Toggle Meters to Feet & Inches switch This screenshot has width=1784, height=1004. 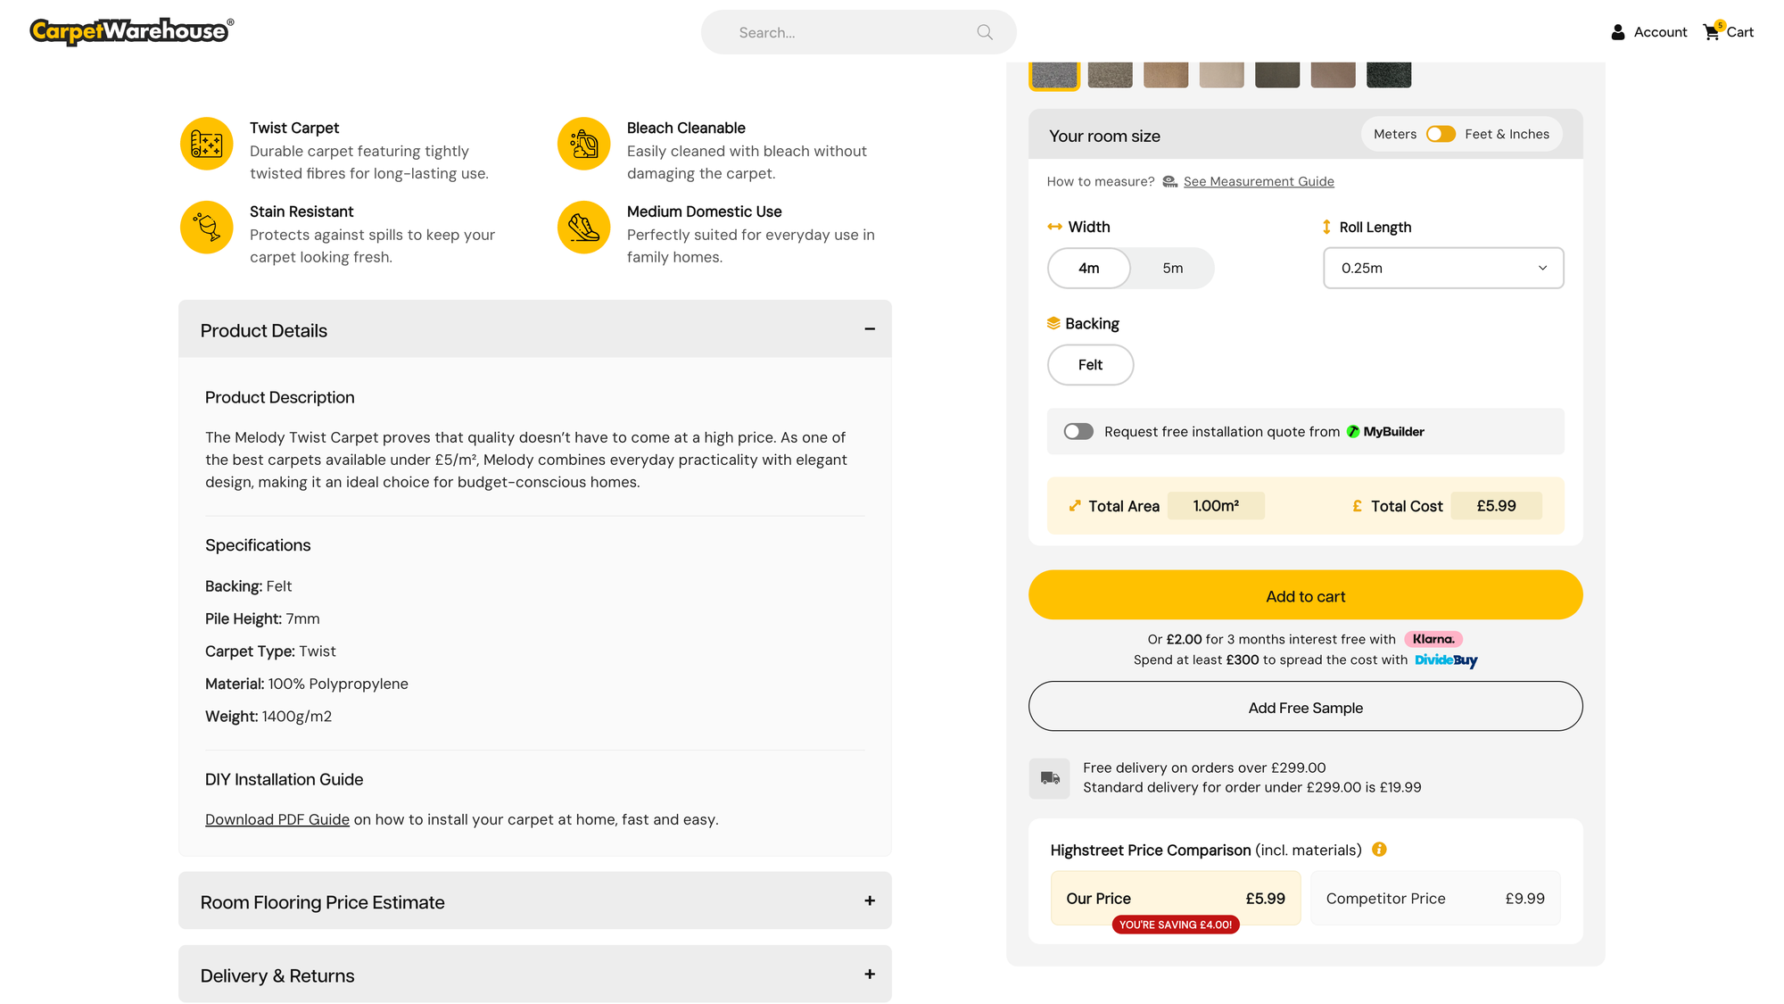pos(1441,134)
